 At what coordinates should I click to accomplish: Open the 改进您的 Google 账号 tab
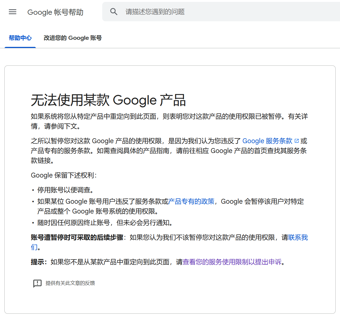[72, 38]
